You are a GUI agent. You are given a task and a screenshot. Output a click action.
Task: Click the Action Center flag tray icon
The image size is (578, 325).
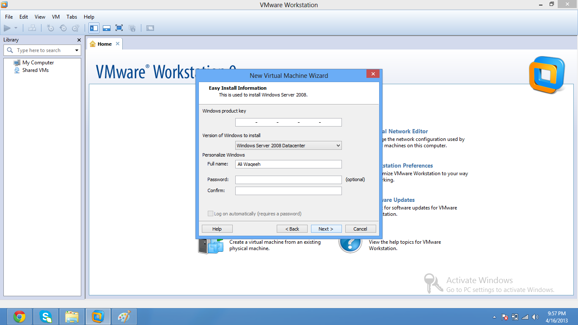[x=505, y=317]
